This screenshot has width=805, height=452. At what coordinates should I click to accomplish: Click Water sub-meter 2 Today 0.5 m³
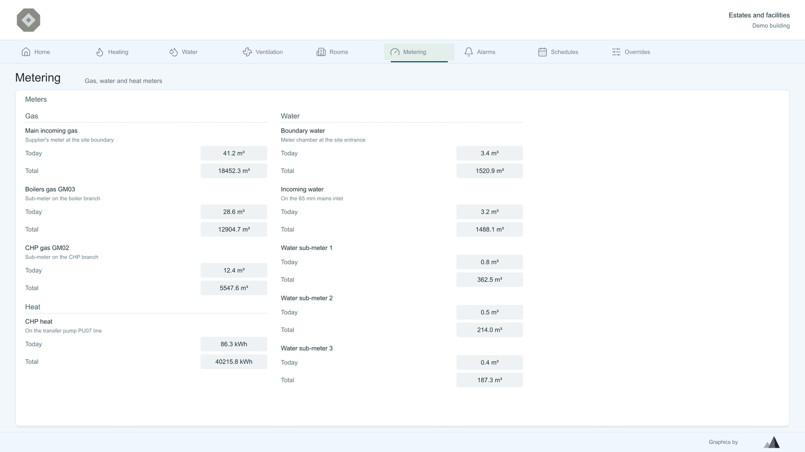click(x=490, y=312)
